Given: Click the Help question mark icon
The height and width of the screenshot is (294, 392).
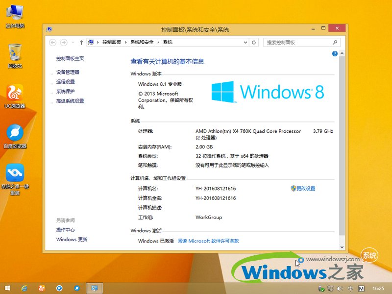Looking at the screenshot, I should (x=334, y=53).
